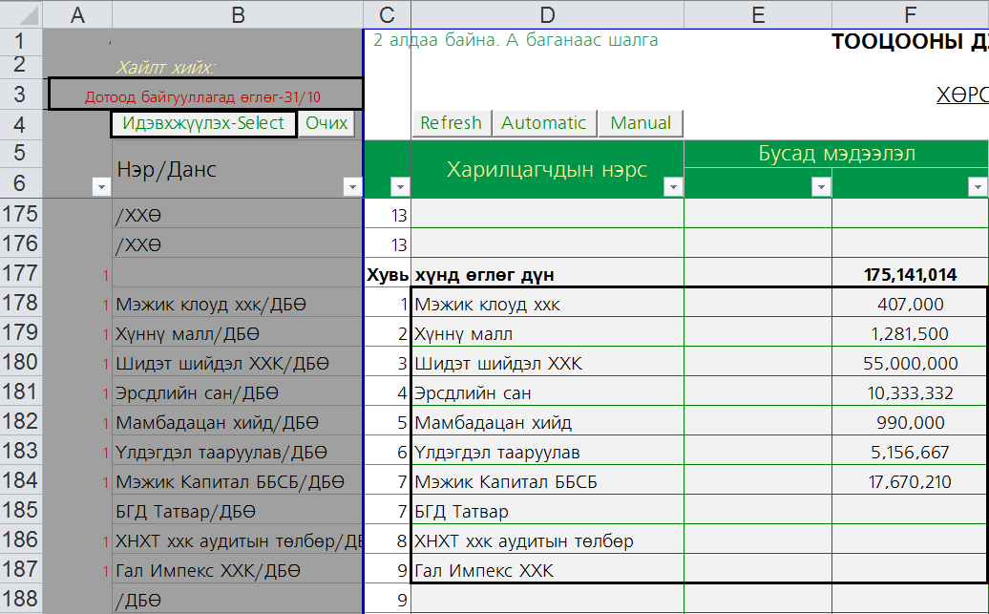
Task: Select cell Эрсдлийн сан/ДБӨ
Action: click(238, 393)
